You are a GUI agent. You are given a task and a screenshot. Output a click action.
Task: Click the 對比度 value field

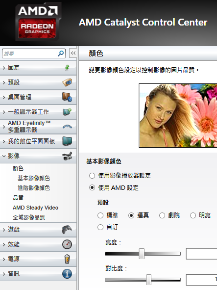[x=201, y=280]
